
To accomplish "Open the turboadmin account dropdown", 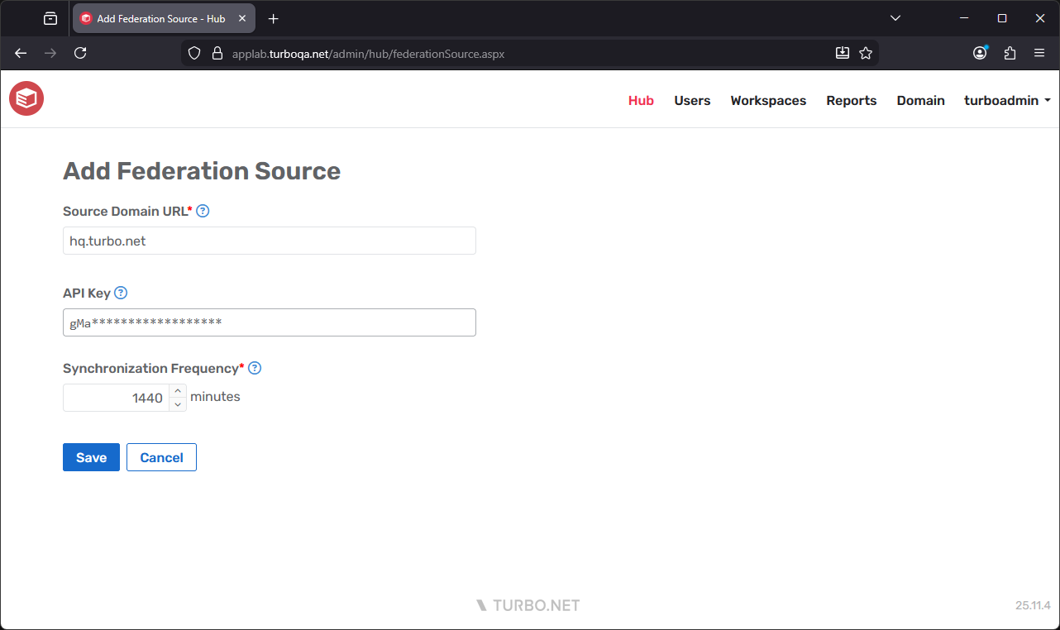I will click(1007, 100).
